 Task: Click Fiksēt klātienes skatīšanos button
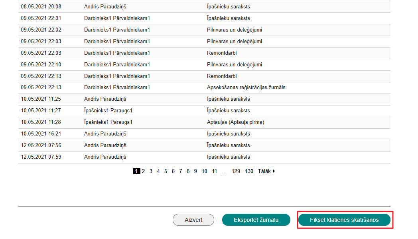(344, 220)
